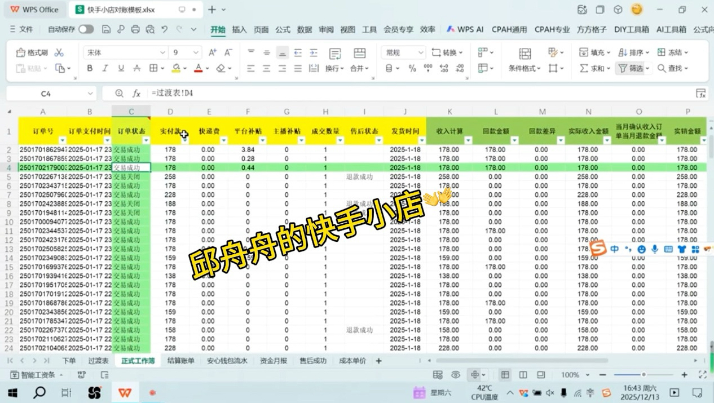This screenshot has width=714, height=403.
Task: Toggle the eye reading mode icon in status bar
Action: [456, 375]
